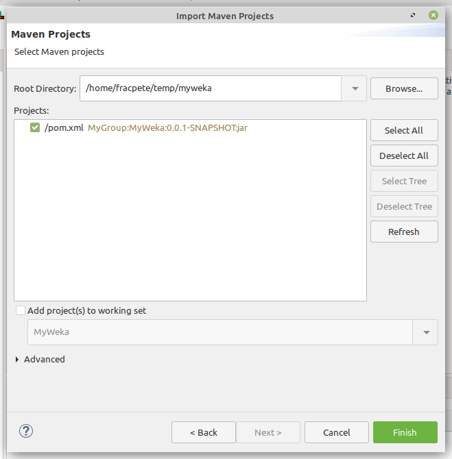
Task: Click the Deselect Tree button
Action: (404, 206)
